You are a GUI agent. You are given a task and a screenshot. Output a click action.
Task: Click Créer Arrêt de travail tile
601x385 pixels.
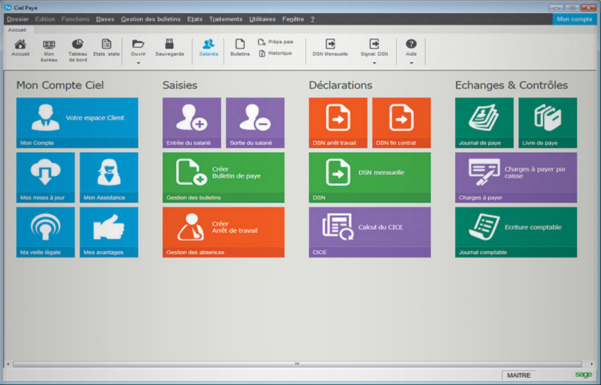point(224,232)
